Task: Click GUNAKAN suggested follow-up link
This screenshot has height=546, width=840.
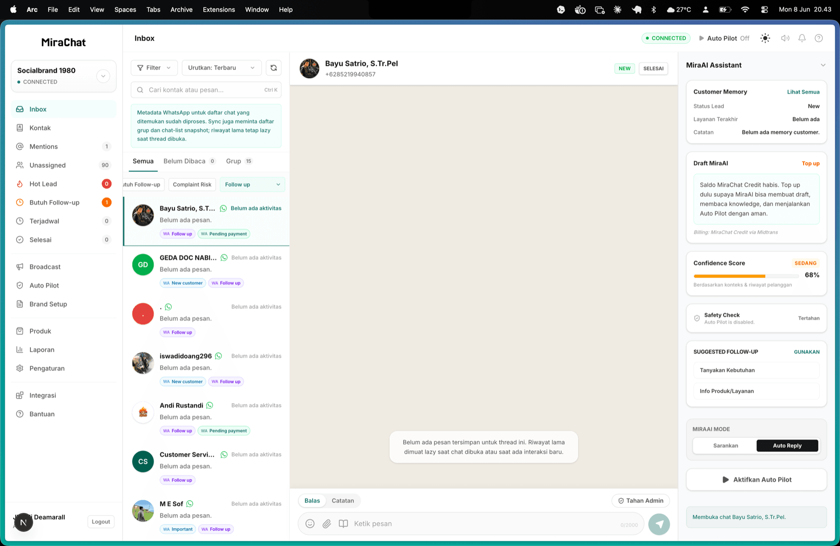Action: [x=806, y=352]
